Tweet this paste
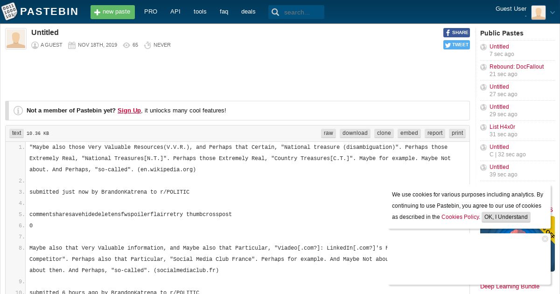 coord(456,45)
